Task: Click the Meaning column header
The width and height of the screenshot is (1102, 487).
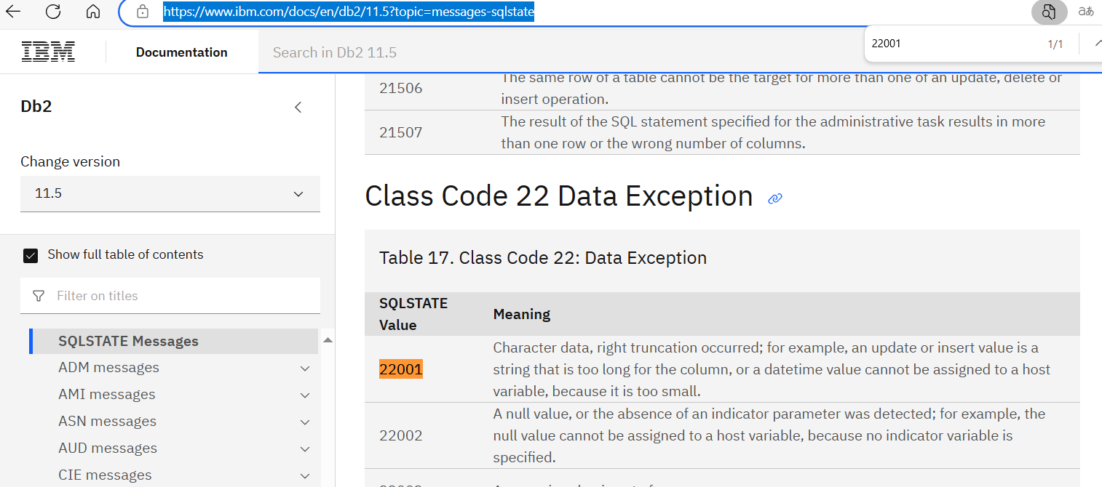Action: click(522, 314)
